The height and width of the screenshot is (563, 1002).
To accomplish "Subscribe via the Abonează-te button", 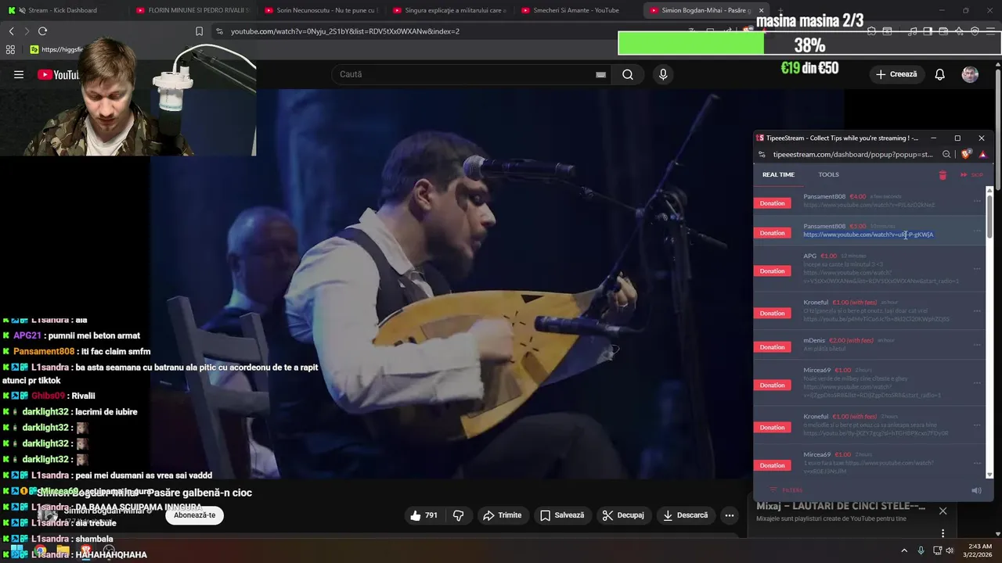I will tap(194, 515).
